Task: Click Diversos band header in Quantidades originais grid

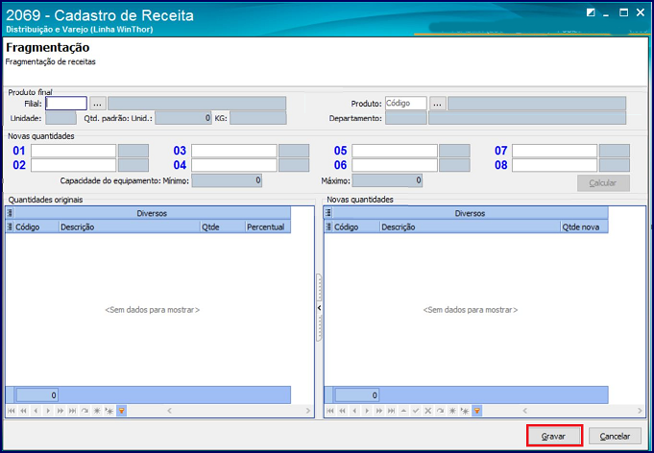Action: click(x=152, y=213)
